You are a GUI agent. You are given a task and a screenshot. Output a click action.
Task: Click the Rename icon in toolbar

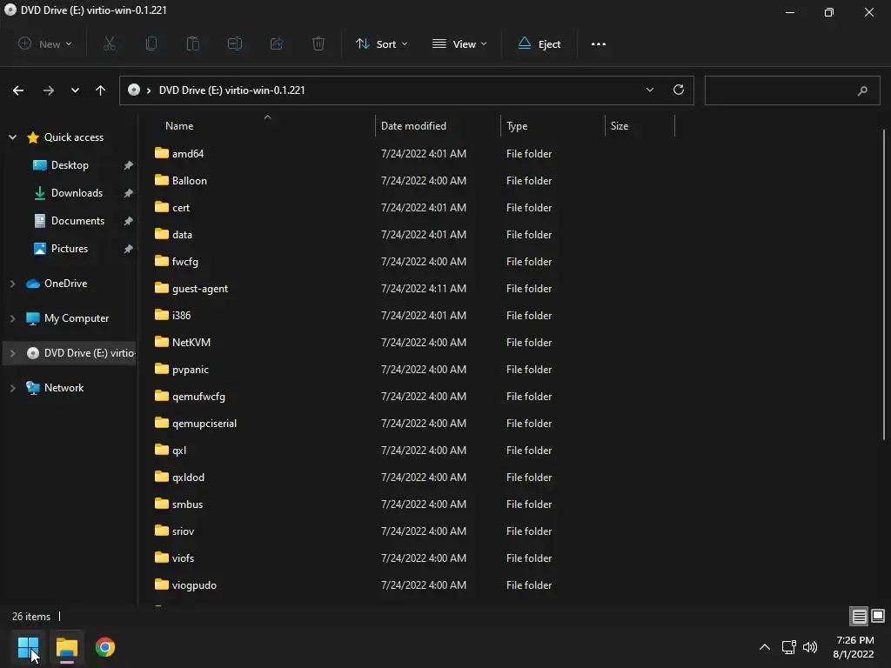[235, 43]
